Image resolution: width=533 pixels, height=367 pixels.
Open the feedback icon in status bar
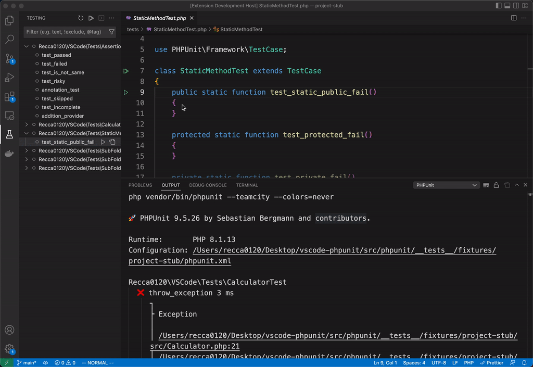513,363
